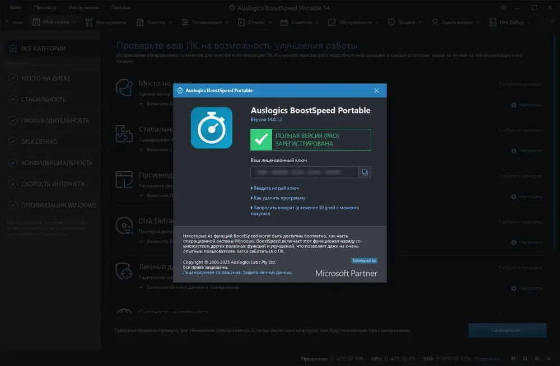
Task: Toggle the СТАБИЛЬНОСТЬ category check circle
Action: coord(13,99)
